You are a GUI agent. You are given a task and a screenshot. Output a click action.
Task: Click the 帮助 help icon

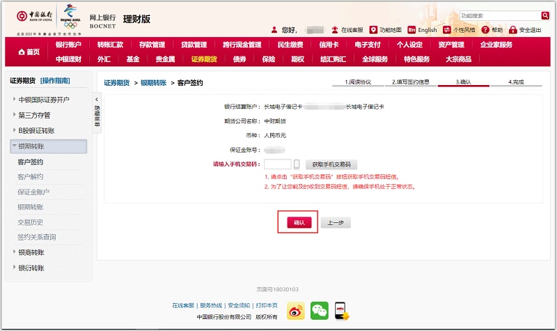point(485,30)
